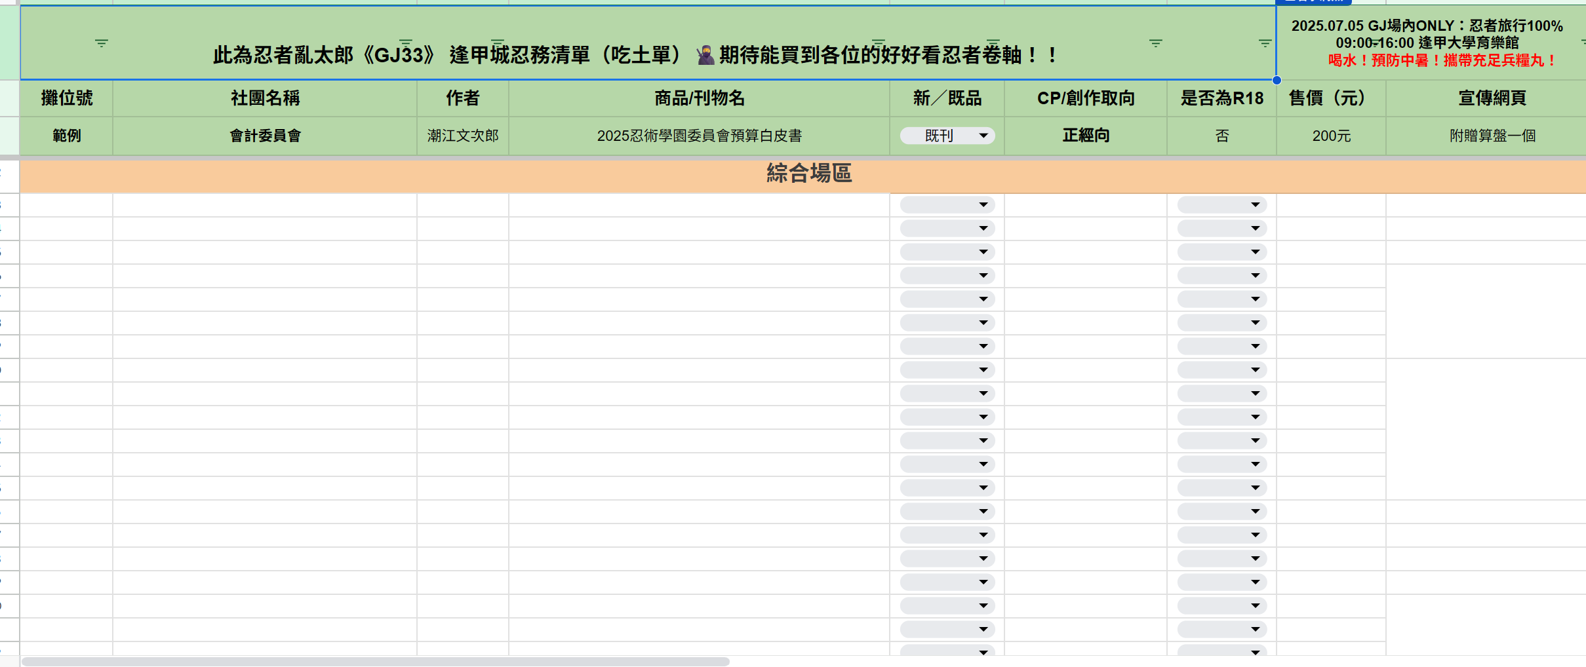Select the 是否為R18 header cell
1586x667 pixels.
(x=1222, y=98)
